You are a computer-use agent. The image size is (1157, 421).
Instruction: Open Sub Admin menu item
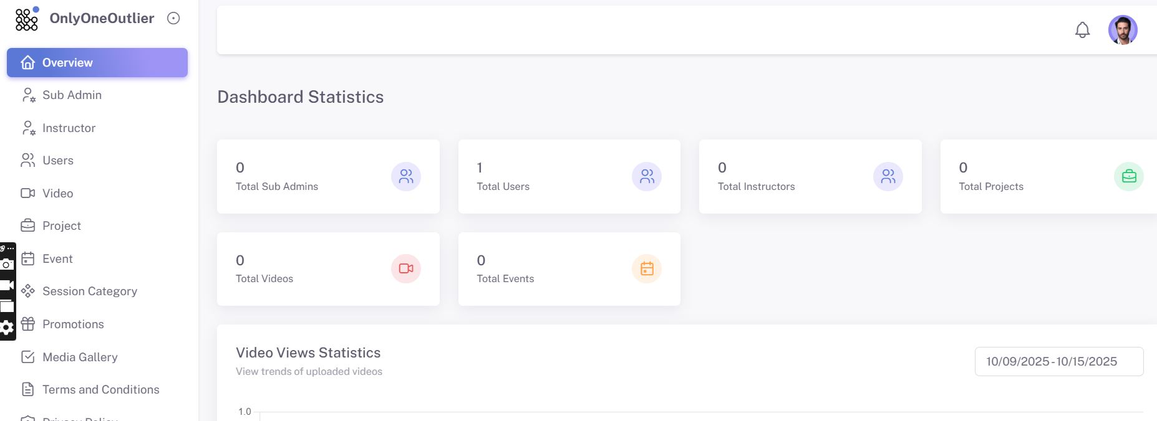click(97, 95)
